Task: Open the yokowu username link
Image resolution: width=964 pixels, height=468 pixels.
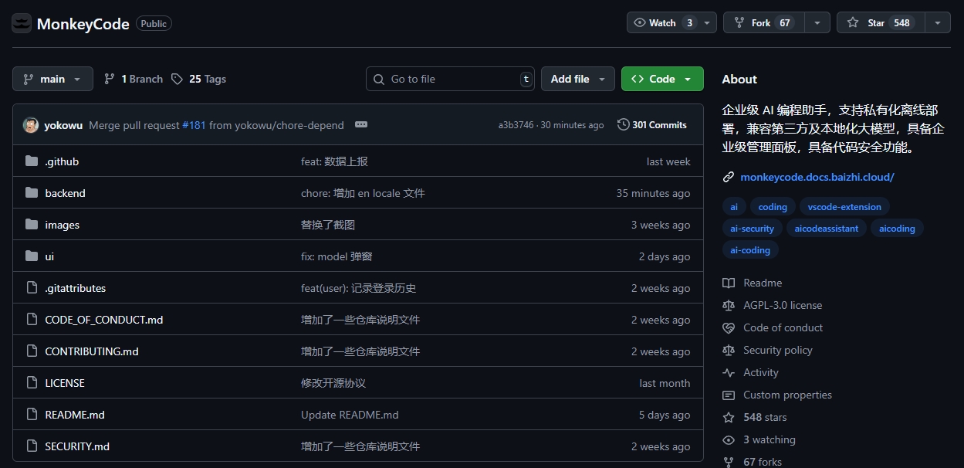Action: pos(63,125)
